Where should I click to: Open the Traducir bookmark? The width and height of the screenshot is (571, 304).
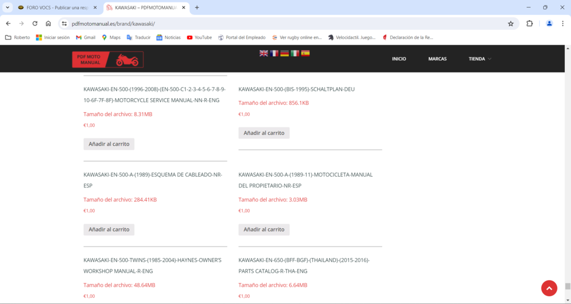(138, 37)
